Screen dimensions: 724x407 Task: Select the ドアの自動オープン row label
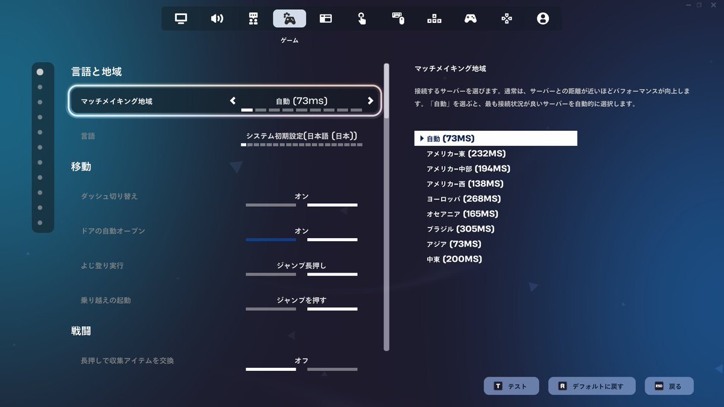(113, 231)
